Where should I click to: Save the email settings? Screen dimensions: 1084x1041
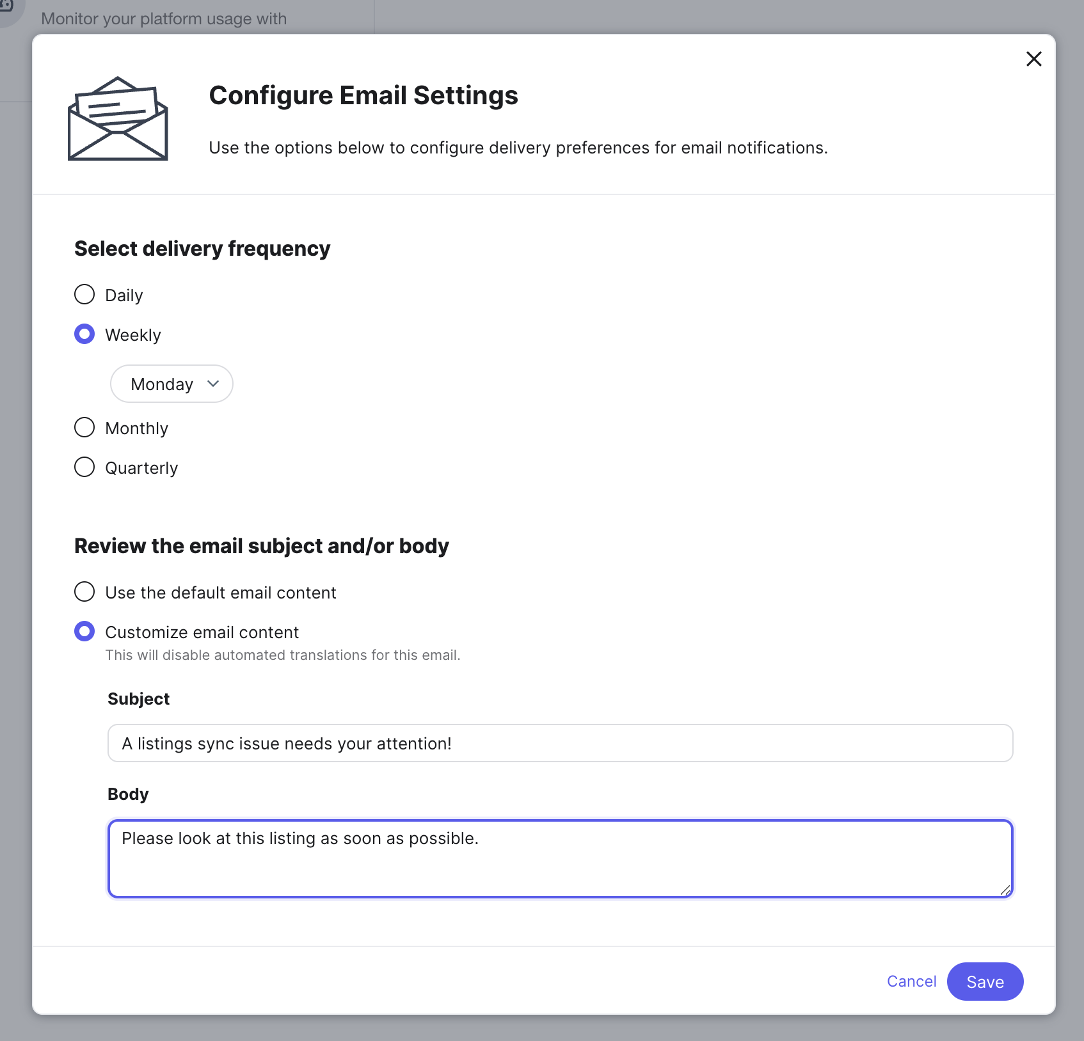click(x=985, y=982)
